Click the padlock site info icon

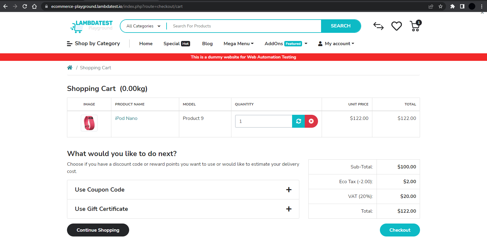[46, 6]
